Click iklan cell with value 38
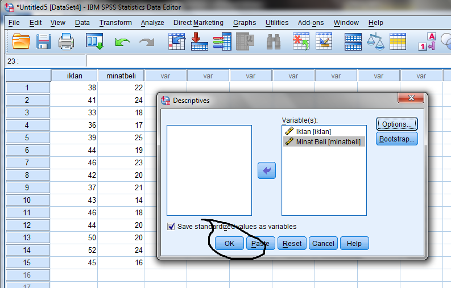 74,87
